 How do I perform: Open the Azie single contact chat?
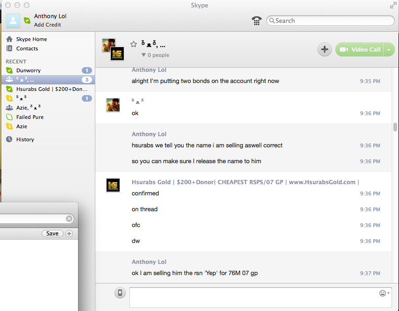point(48,126)
